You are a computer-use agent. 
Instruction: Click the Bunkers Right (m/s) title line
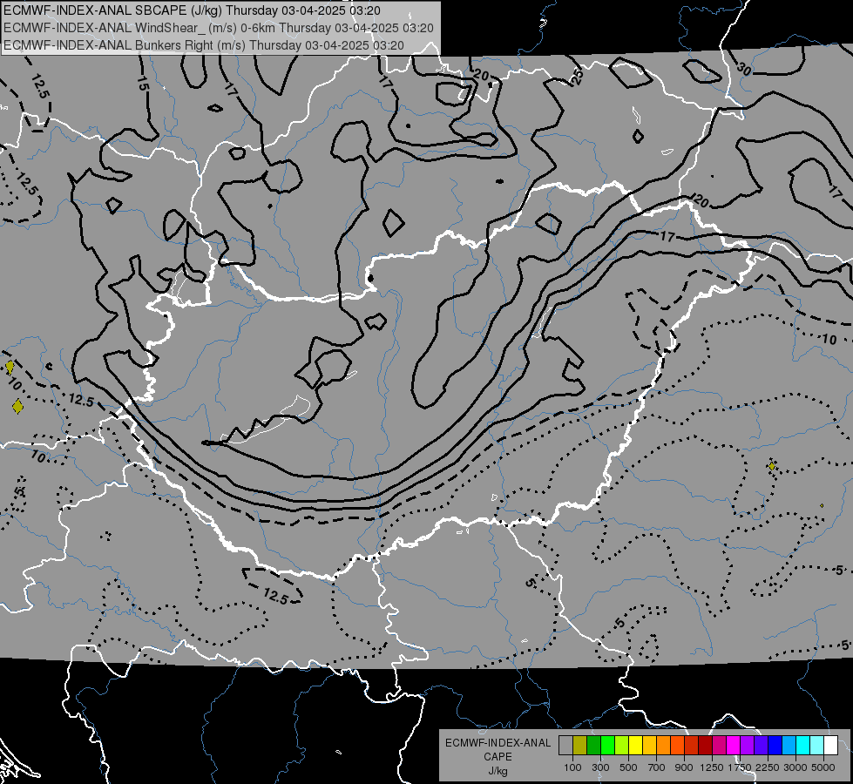pos(204,45)
